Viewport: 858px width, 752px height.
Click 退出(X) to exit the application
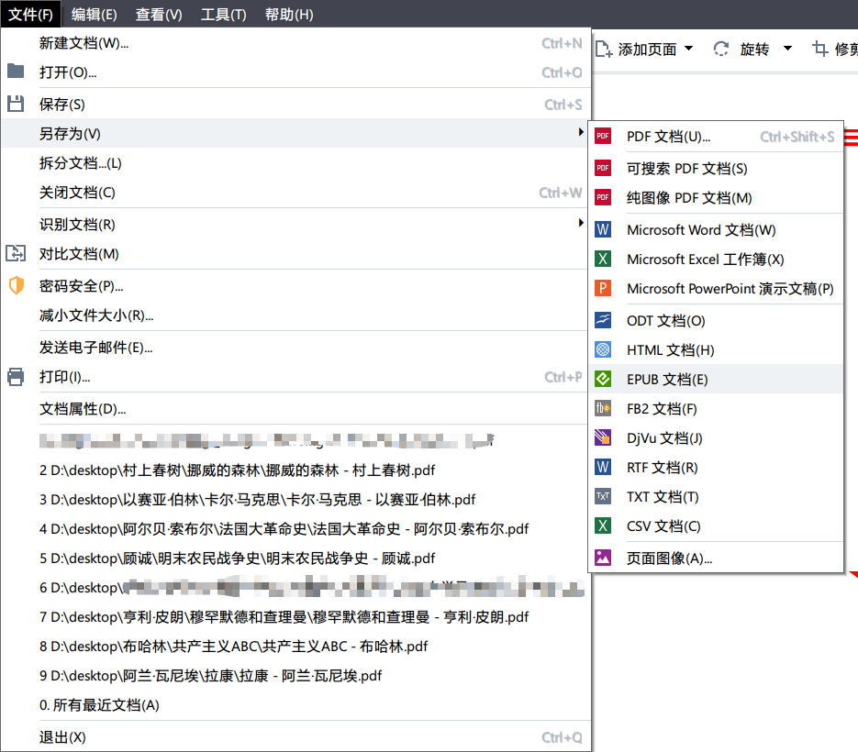coord(62,737)
